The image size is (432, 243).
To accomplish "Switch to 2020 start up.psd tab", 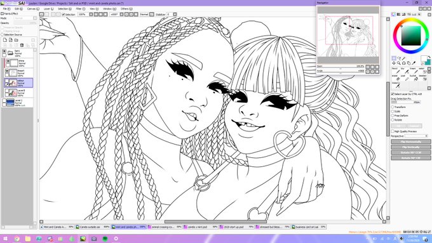I will click(237, 227).
